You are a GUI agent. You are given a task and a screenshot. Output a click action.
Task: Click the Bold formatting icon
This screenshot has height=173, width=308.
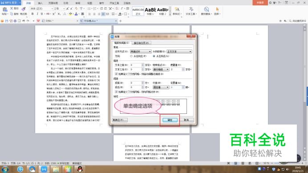(32, 14)
